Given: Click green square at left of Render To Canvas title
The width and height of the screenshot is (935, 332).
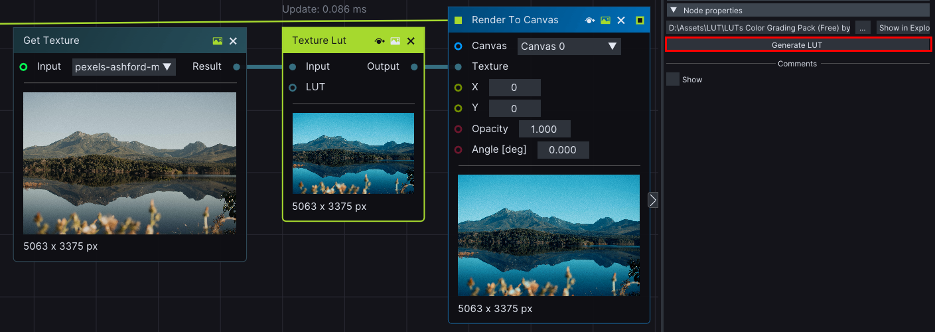Looking at the screenshot, I should pyautogui.click(x=458, y=21).
